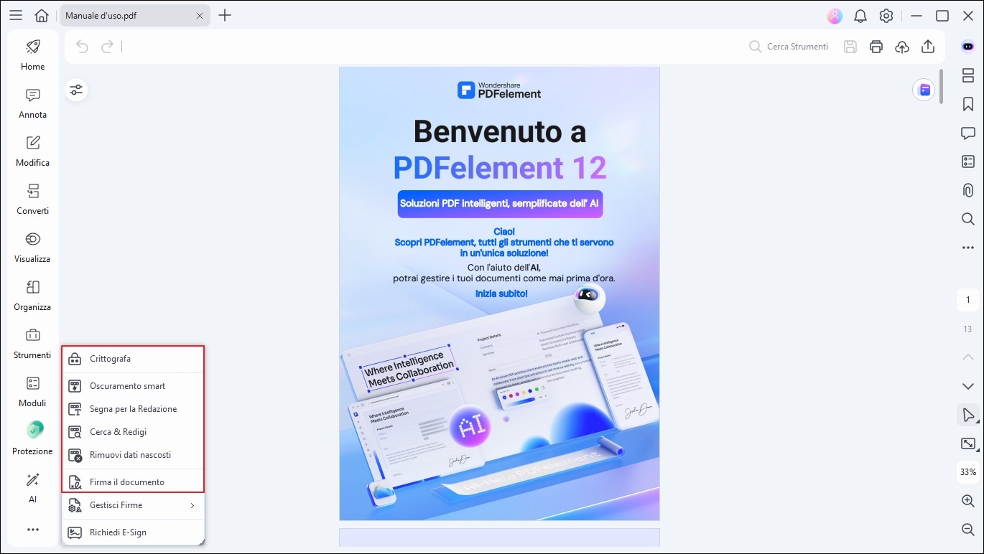This screenshot has width=984, height=554.
Task: Open the AI assistant from the sidebar
Action: [32, 489]
